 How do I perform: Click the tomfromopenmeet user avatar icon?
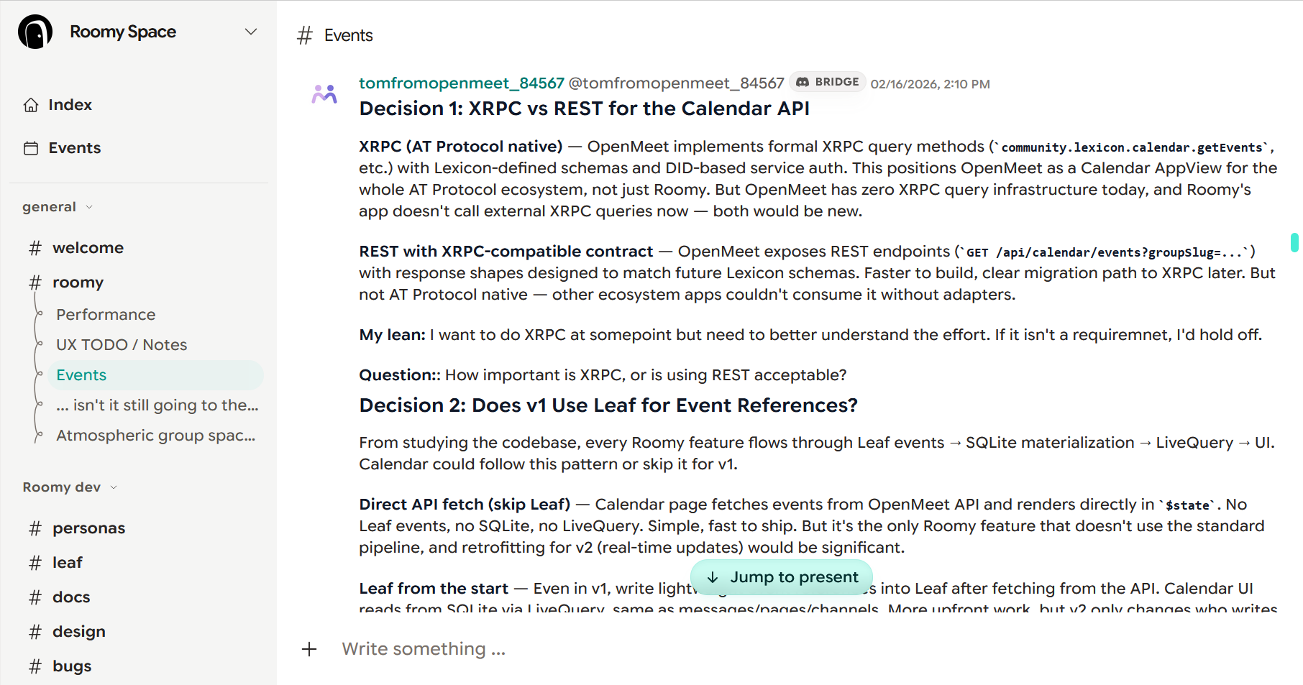coord(324,94)
